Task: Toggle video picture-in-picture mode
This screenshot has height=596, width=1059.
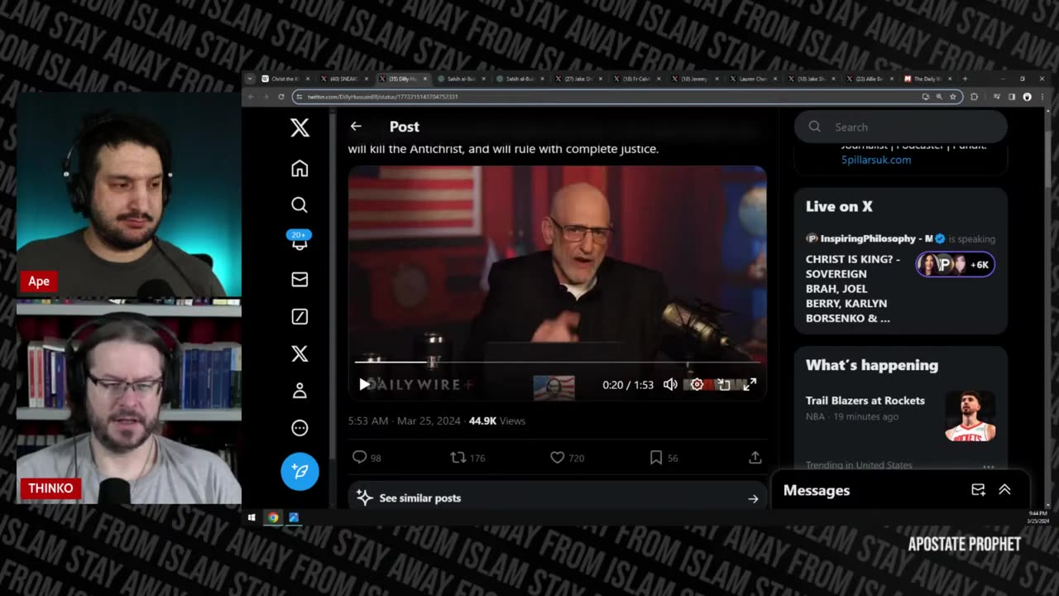Action: point(723,384)
